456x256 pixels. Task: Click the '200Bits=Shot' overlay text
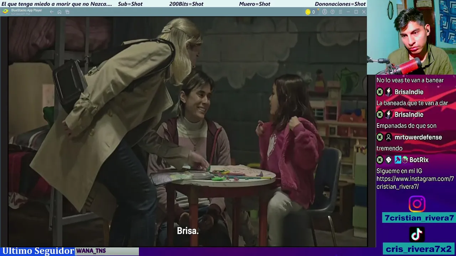click(x=186, y=4)
